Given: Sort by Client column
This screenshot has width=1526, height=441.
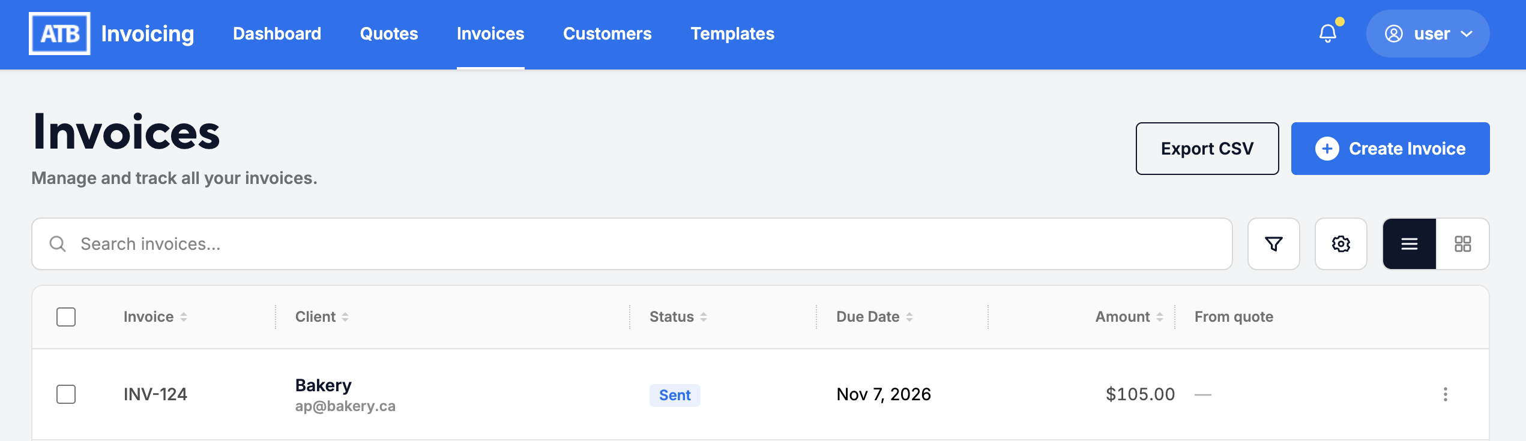Looking at the screenshot, I should click(322, 317).
